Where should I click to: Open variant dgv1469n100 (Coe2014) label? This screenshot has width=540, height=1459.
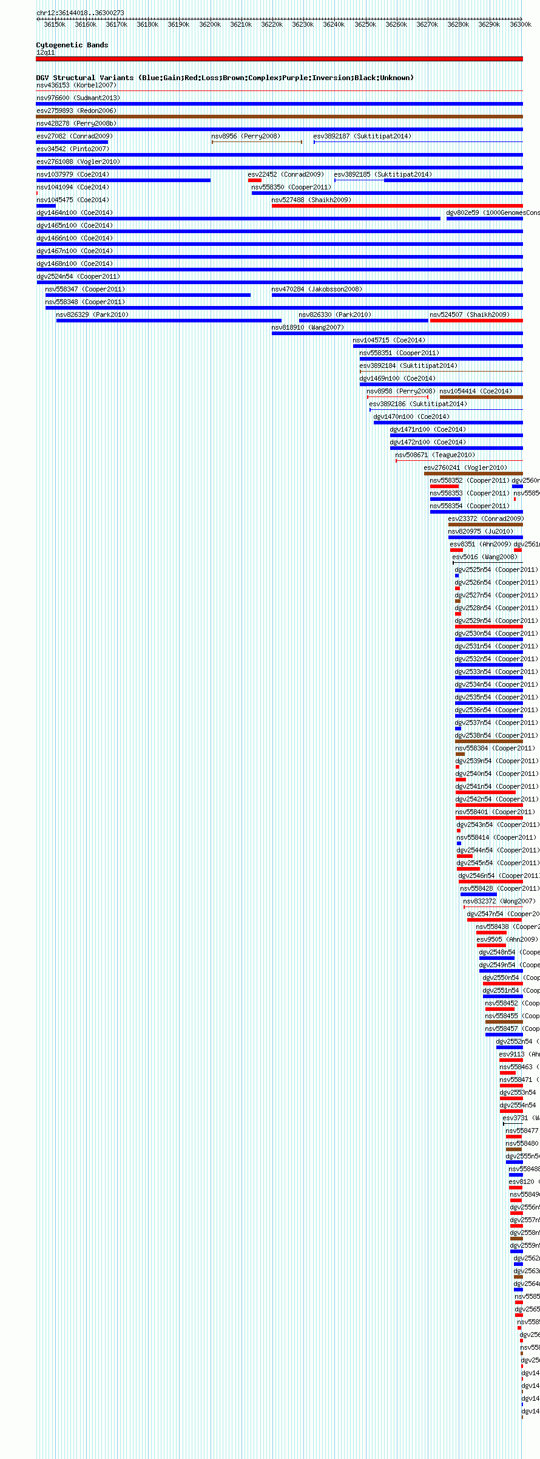(x=397, y=378)
